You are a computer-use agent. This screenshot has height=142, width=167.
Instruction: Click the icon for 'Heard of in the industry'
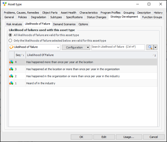coord(11,83)
